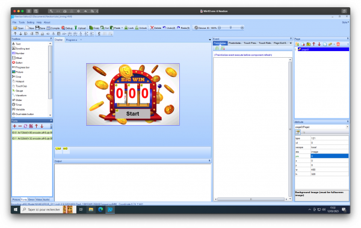Click the Add page icon in Page panel
Viewport: 361px width, 228px height.
pos(297,44)
